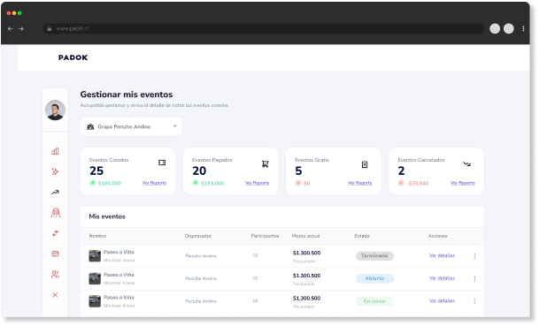539x326 pixels.
Task: Click the Participantes column header
Action: point(265,236)
